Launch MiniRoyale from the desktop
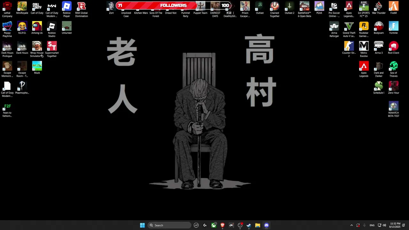The image size is (409, 230). tap(22, 8)
